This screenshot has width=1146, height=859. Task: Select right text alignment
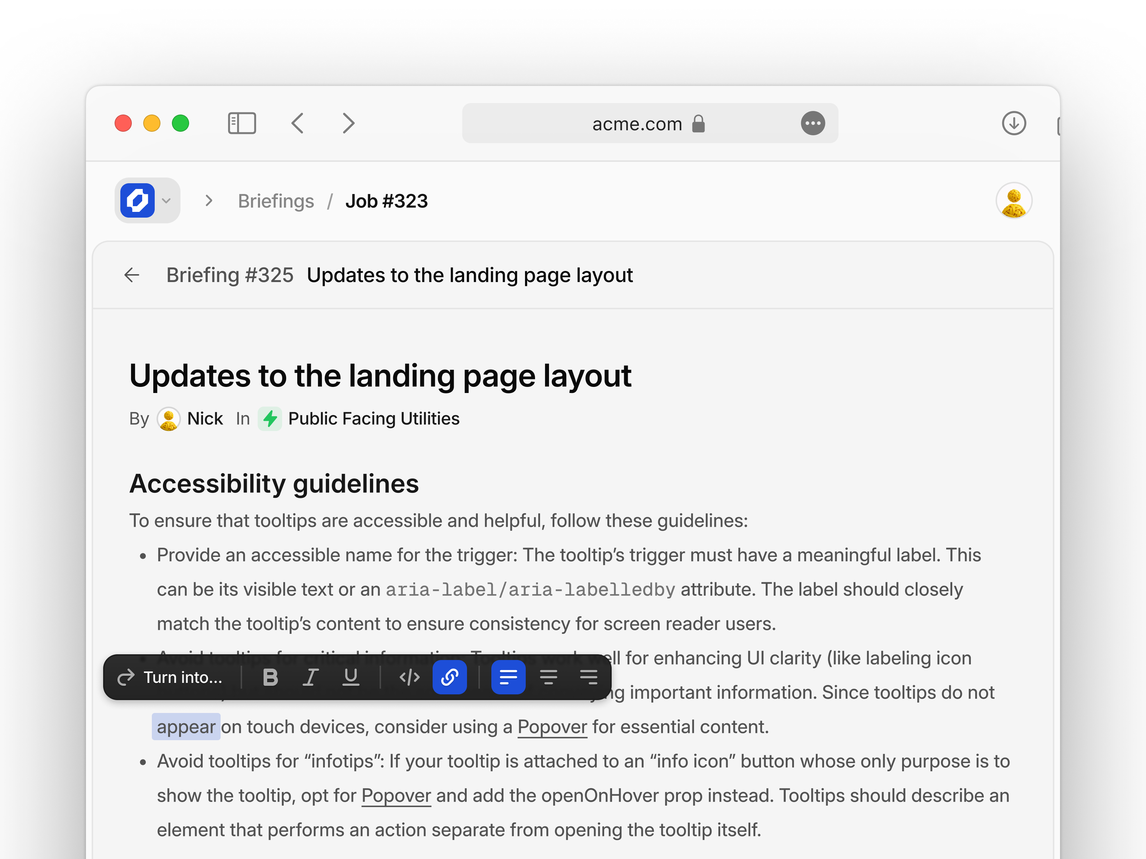coord(588,677)
